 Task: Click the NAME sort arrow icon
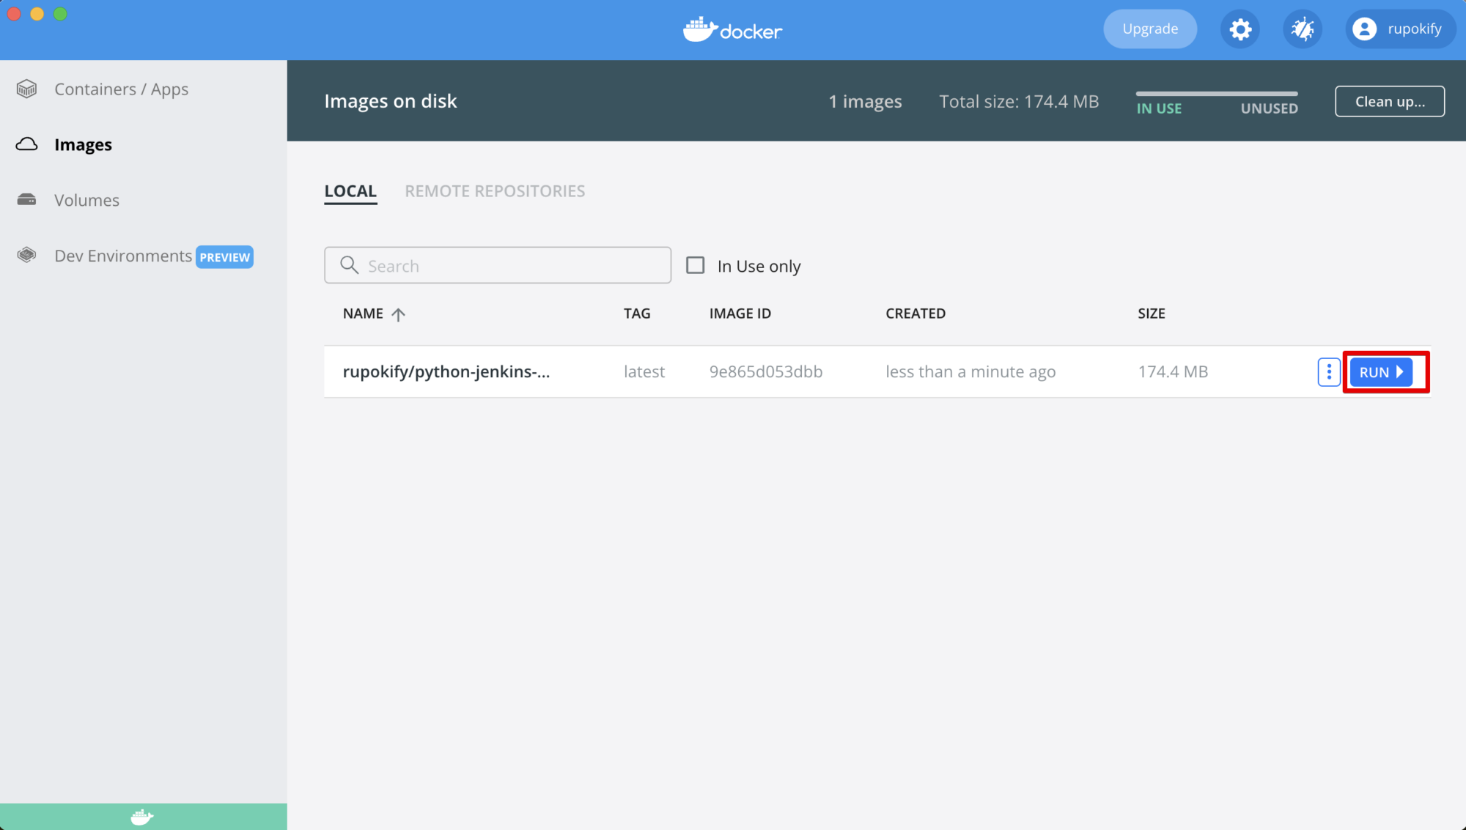tap(398, 314)
